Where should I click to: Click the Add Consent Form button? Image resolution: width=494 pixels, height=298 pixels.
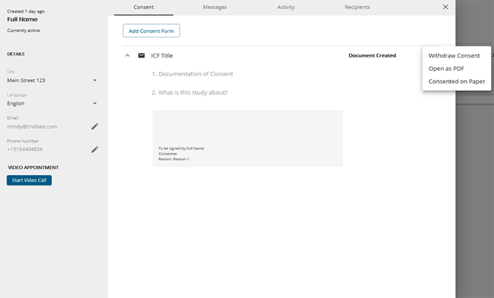151,31
